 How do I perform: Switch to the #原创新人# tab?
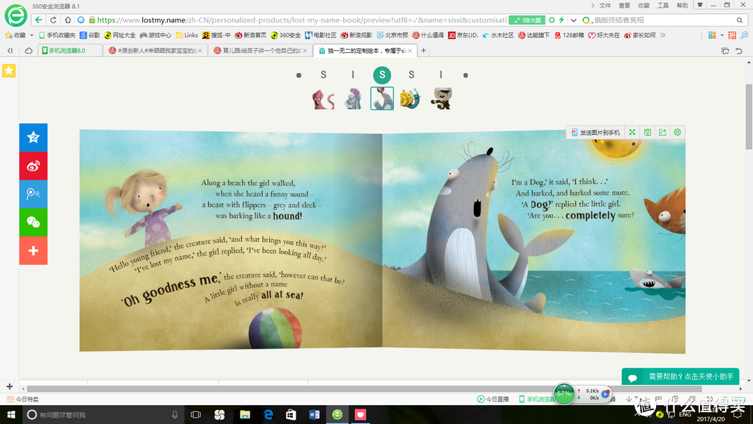tap(155, 50)
